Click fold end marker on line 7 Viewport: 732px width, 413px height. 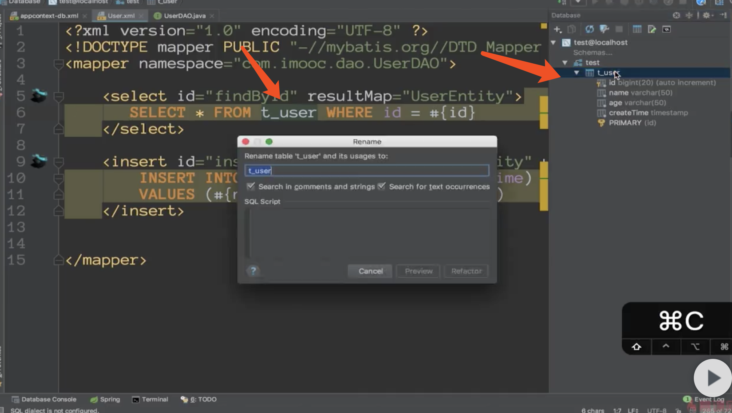(58, 129)
